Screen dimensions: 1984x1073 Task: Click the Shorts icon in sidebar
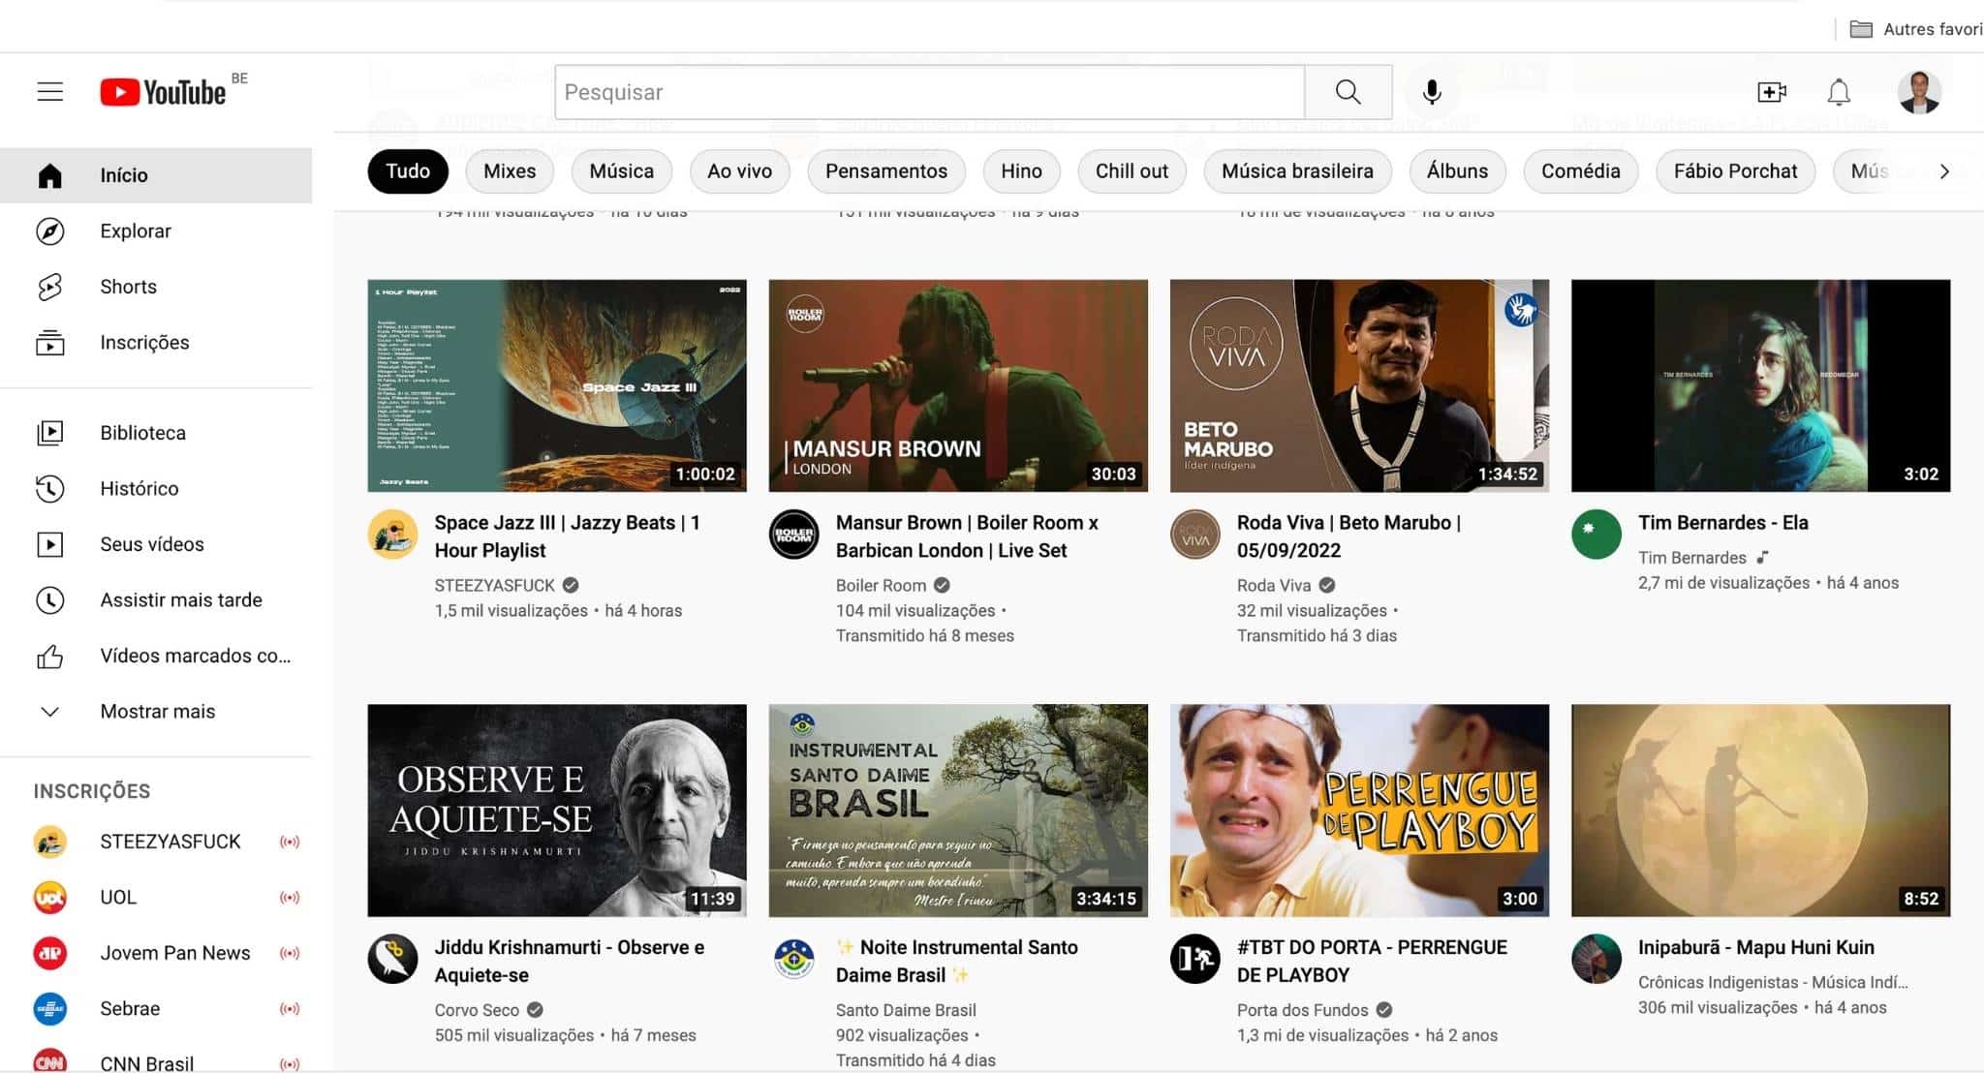pyautogui.click(x=50, y=287)
